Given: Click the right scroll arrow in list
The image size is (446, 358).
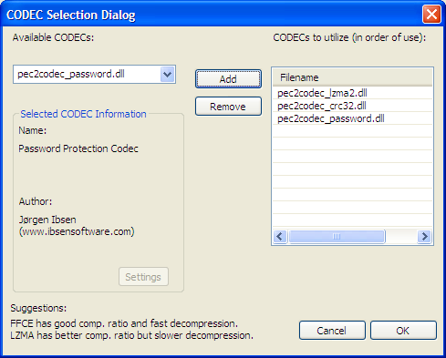Looking at the screenshot, I should 424,236.
